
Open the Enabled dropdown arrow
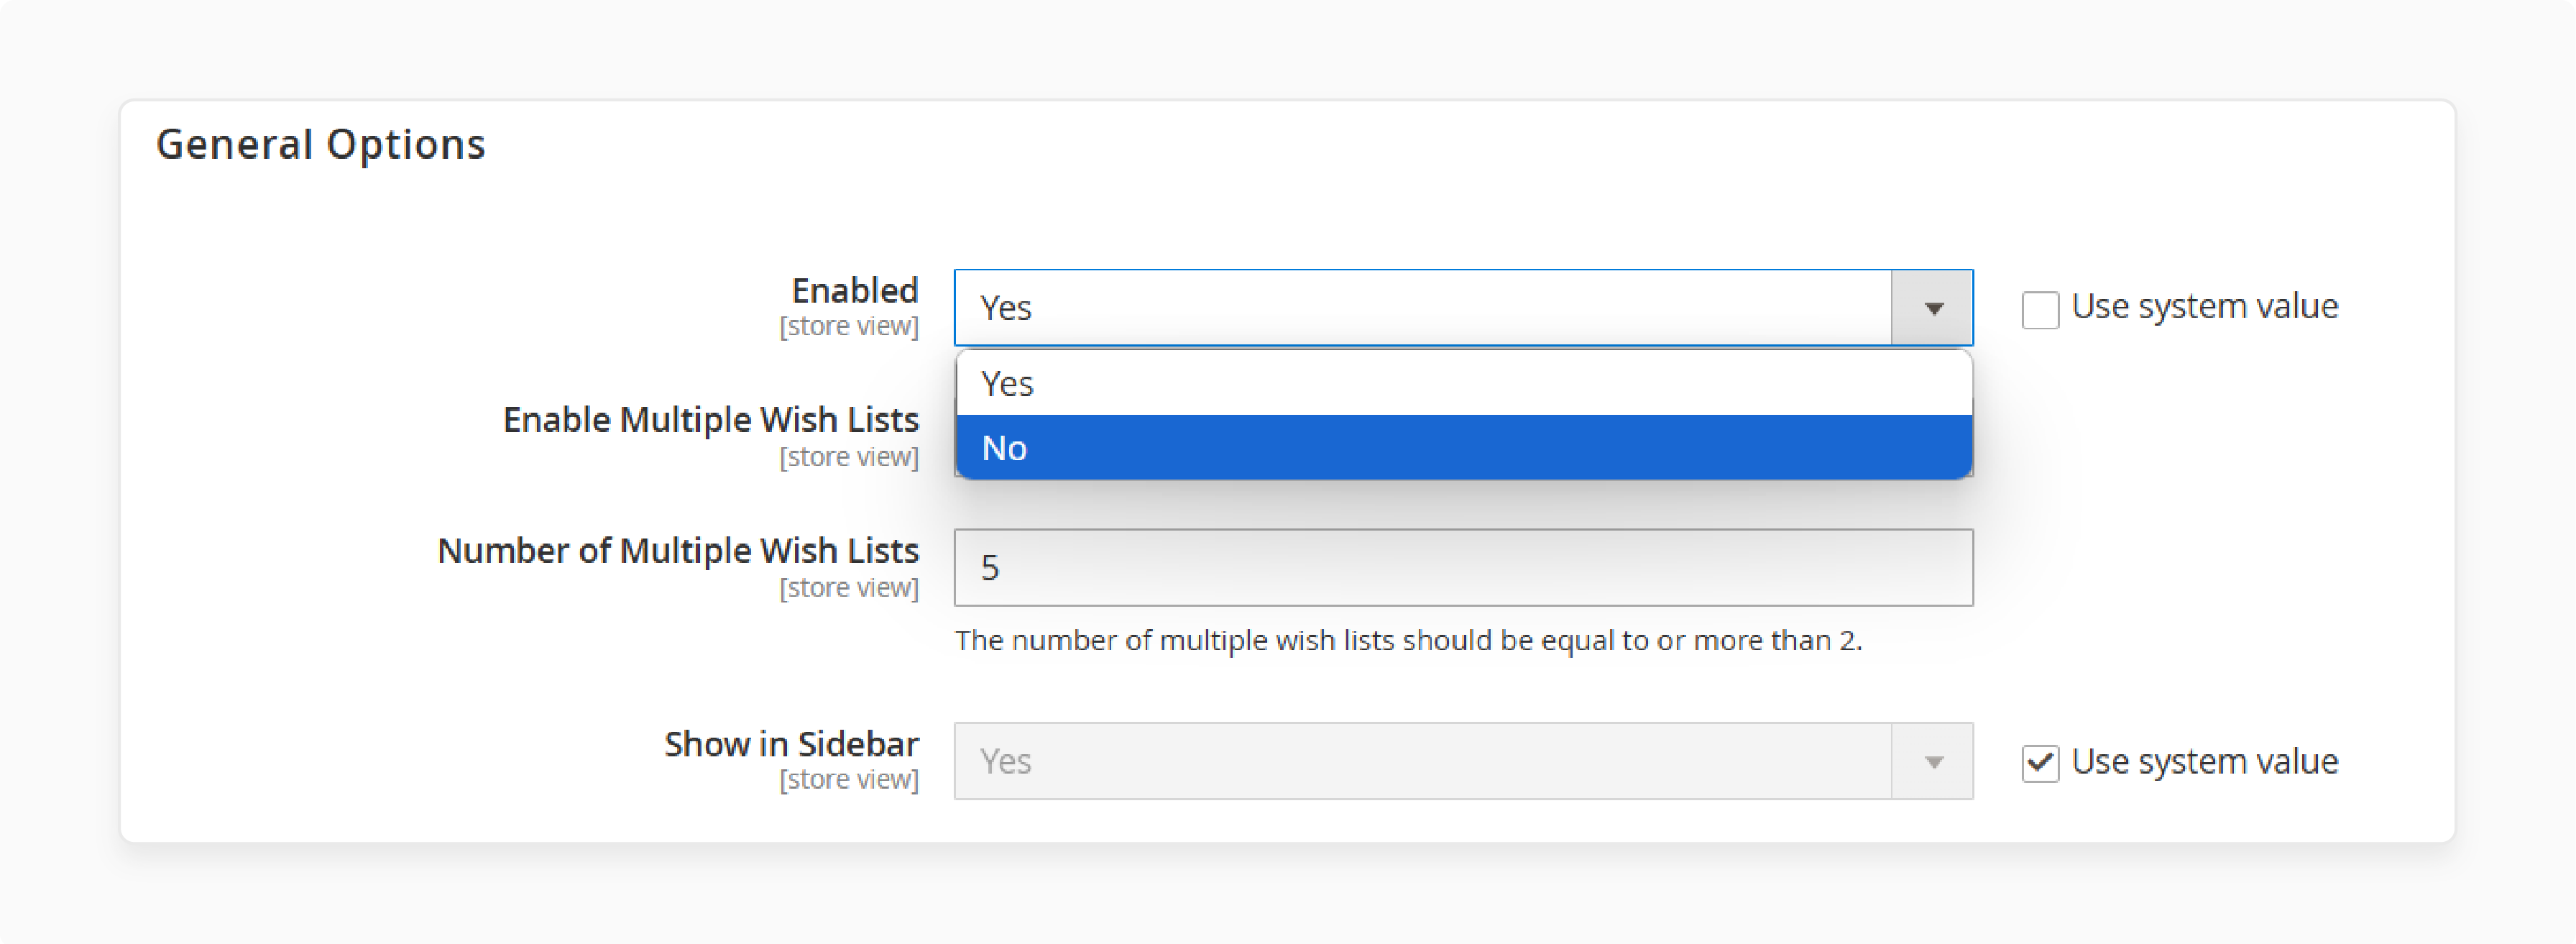tap(1932, 308)
